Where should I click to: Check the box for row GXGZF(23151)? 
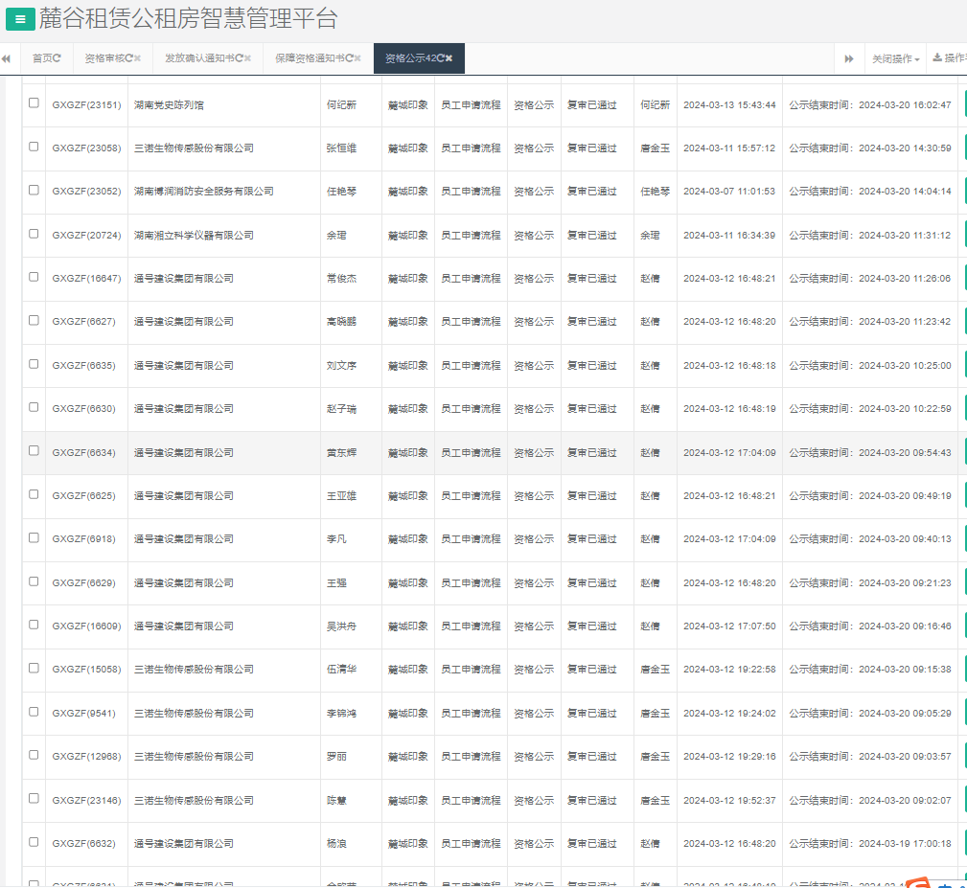click(x=34, y=103)
